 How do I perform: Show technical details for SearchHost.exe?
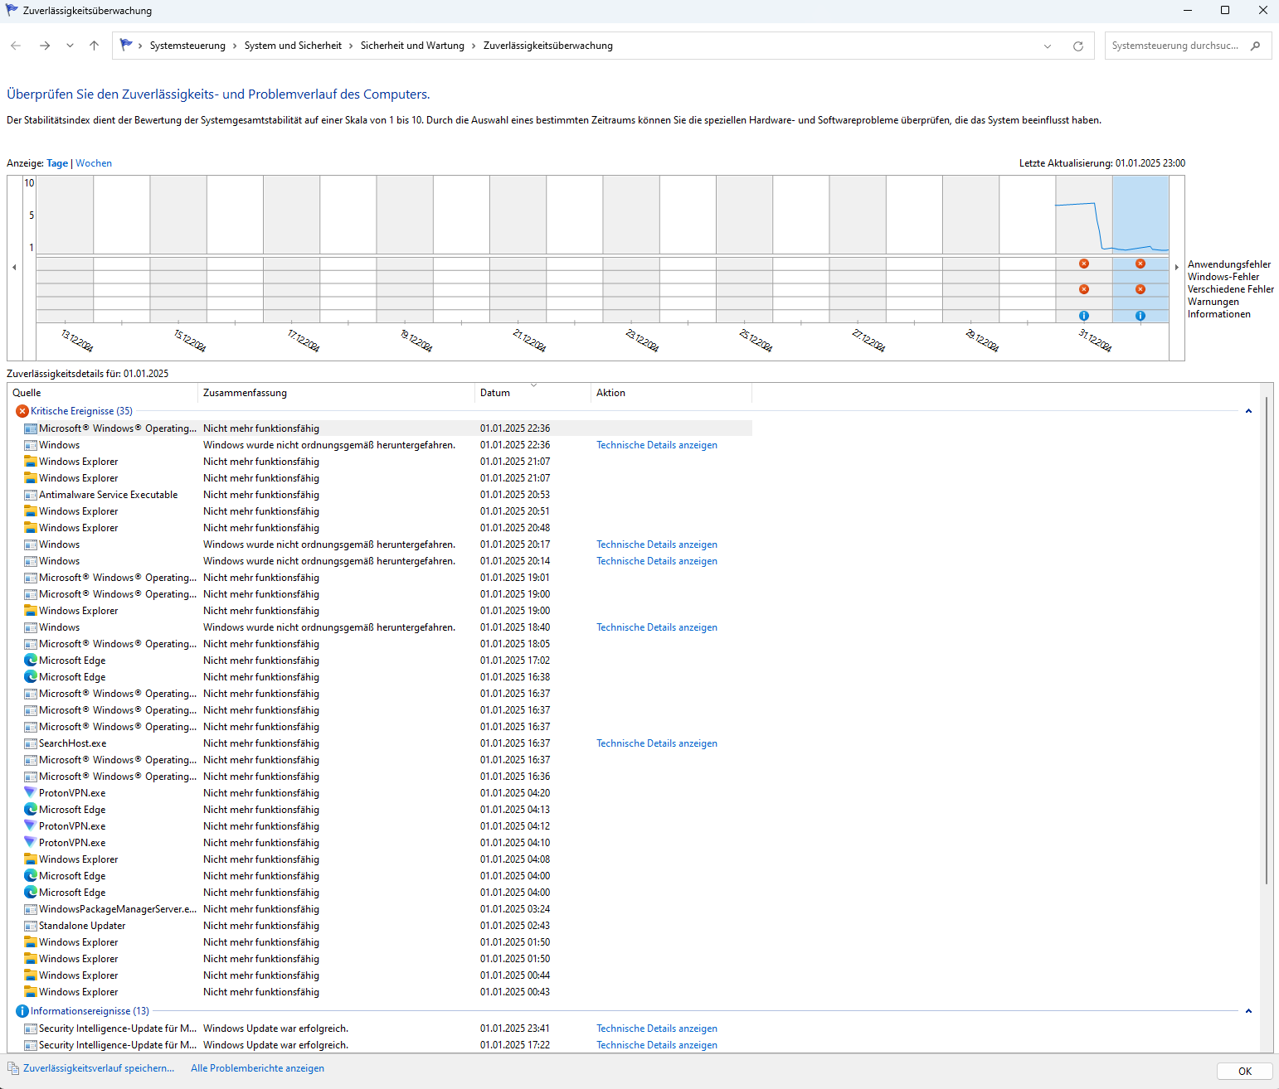point(657,743)
